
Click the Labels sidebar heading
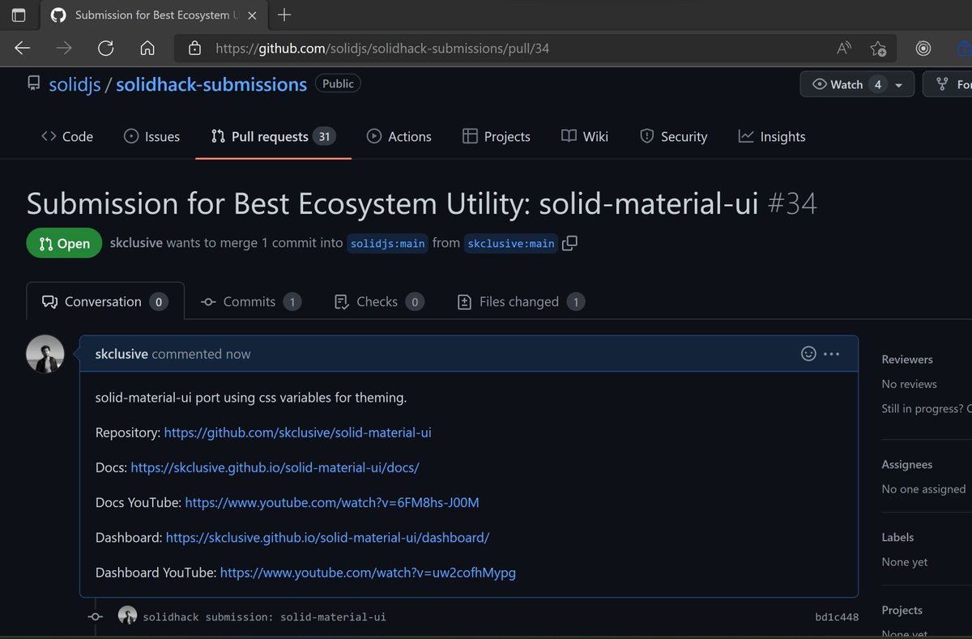(897, 537)
